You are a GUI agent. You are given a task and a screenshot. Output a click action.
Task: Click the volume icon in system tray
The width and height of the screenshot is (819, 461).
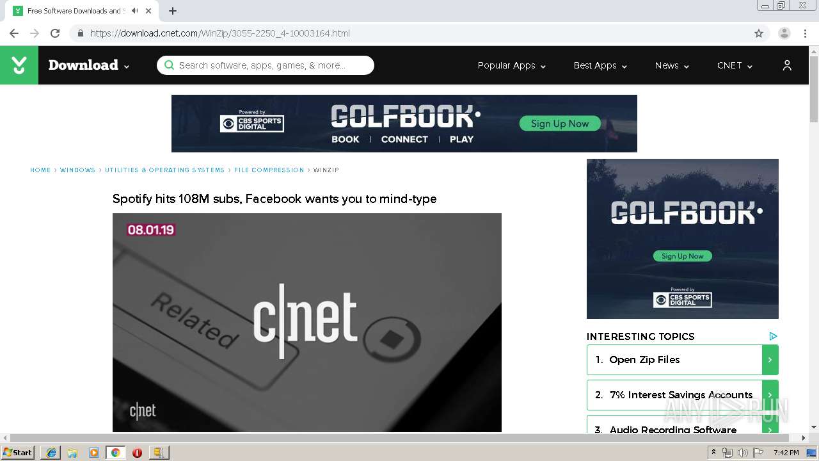[742, 453]
